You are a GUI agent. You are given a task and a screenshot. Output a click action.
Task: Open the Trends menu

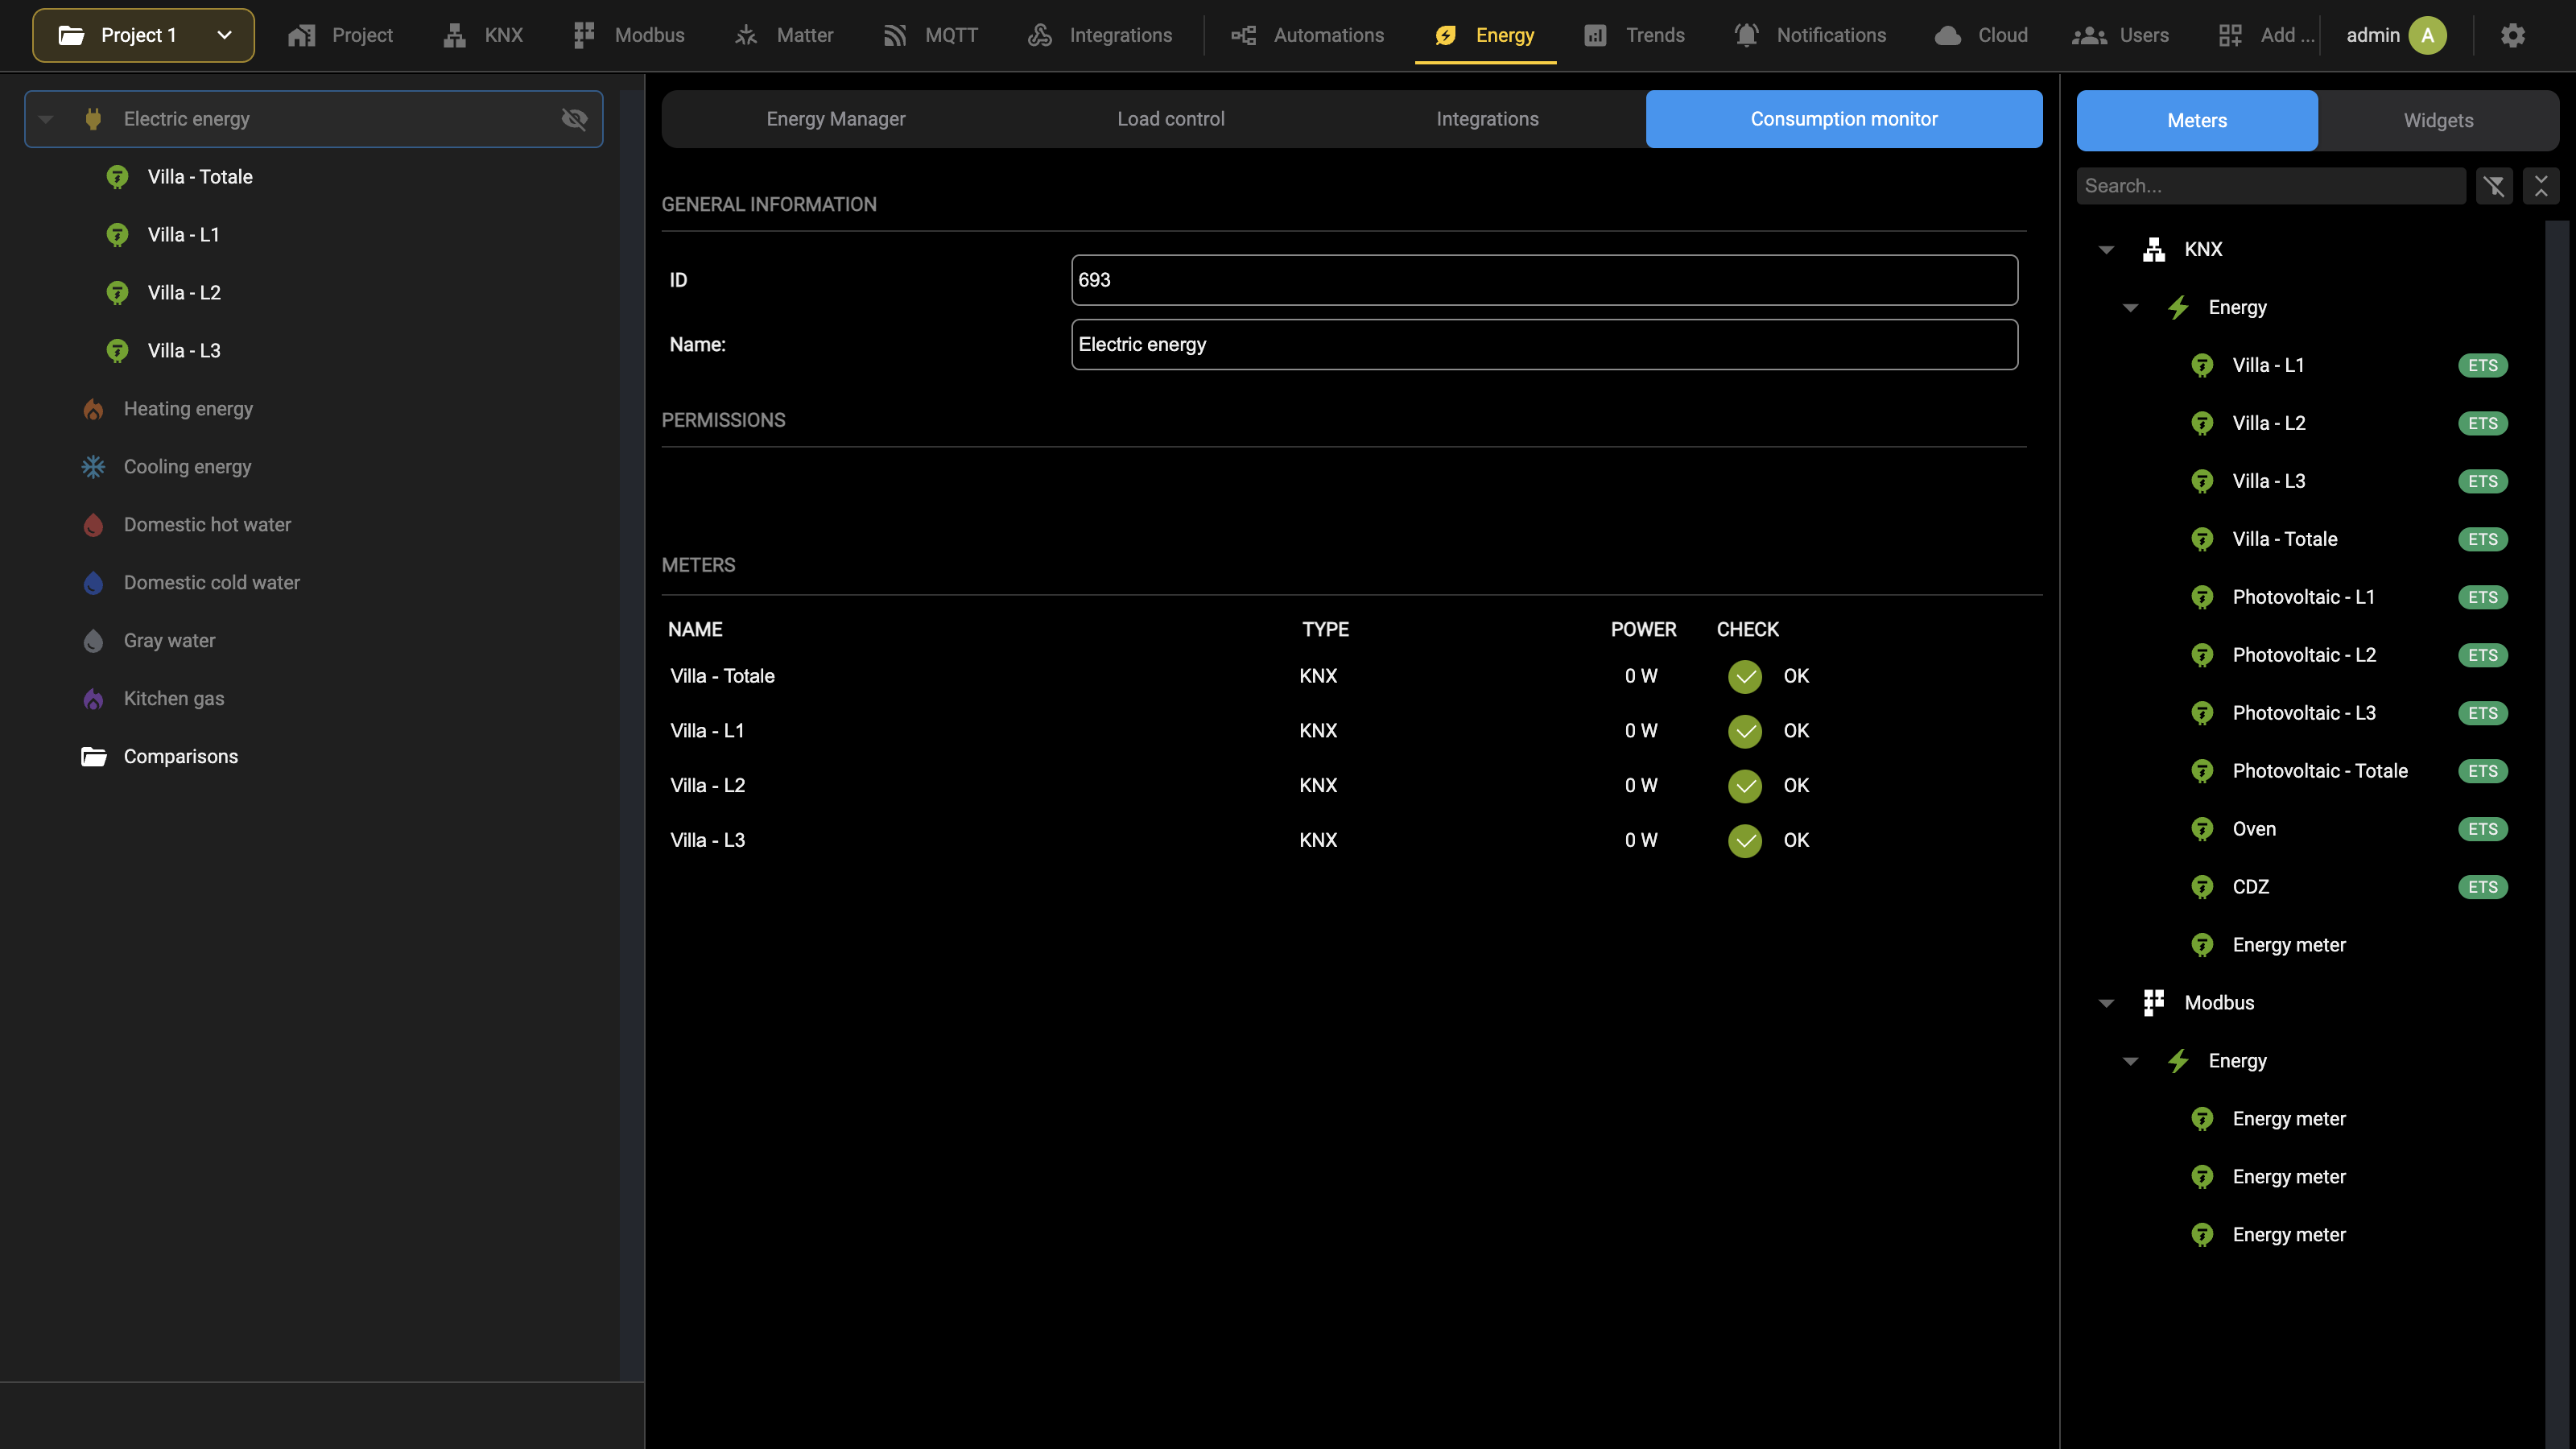point(1635,35)
